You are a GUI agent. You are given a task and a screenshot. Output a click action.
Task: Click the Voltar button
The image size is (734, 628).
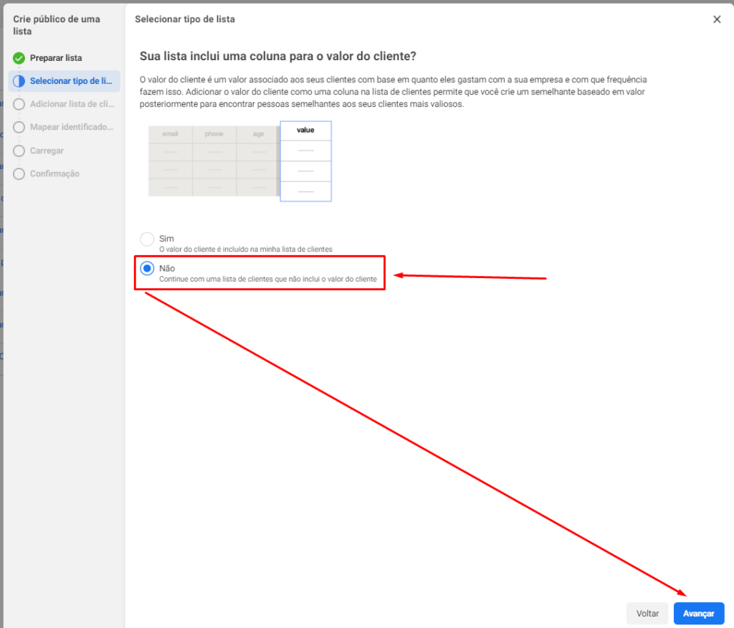pyautogui.click(x=647, y=613)
